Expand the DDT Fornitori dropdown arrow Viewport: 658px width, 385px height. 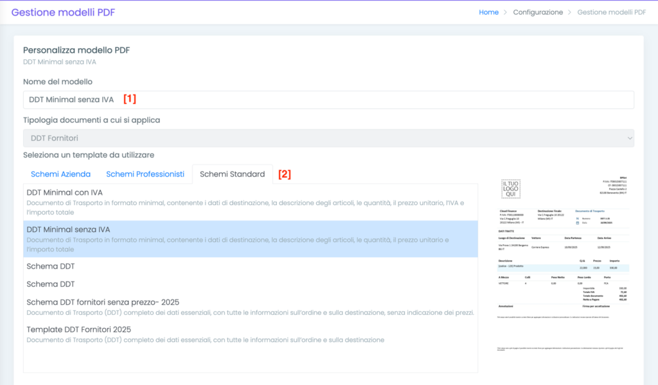coord(628,138)
